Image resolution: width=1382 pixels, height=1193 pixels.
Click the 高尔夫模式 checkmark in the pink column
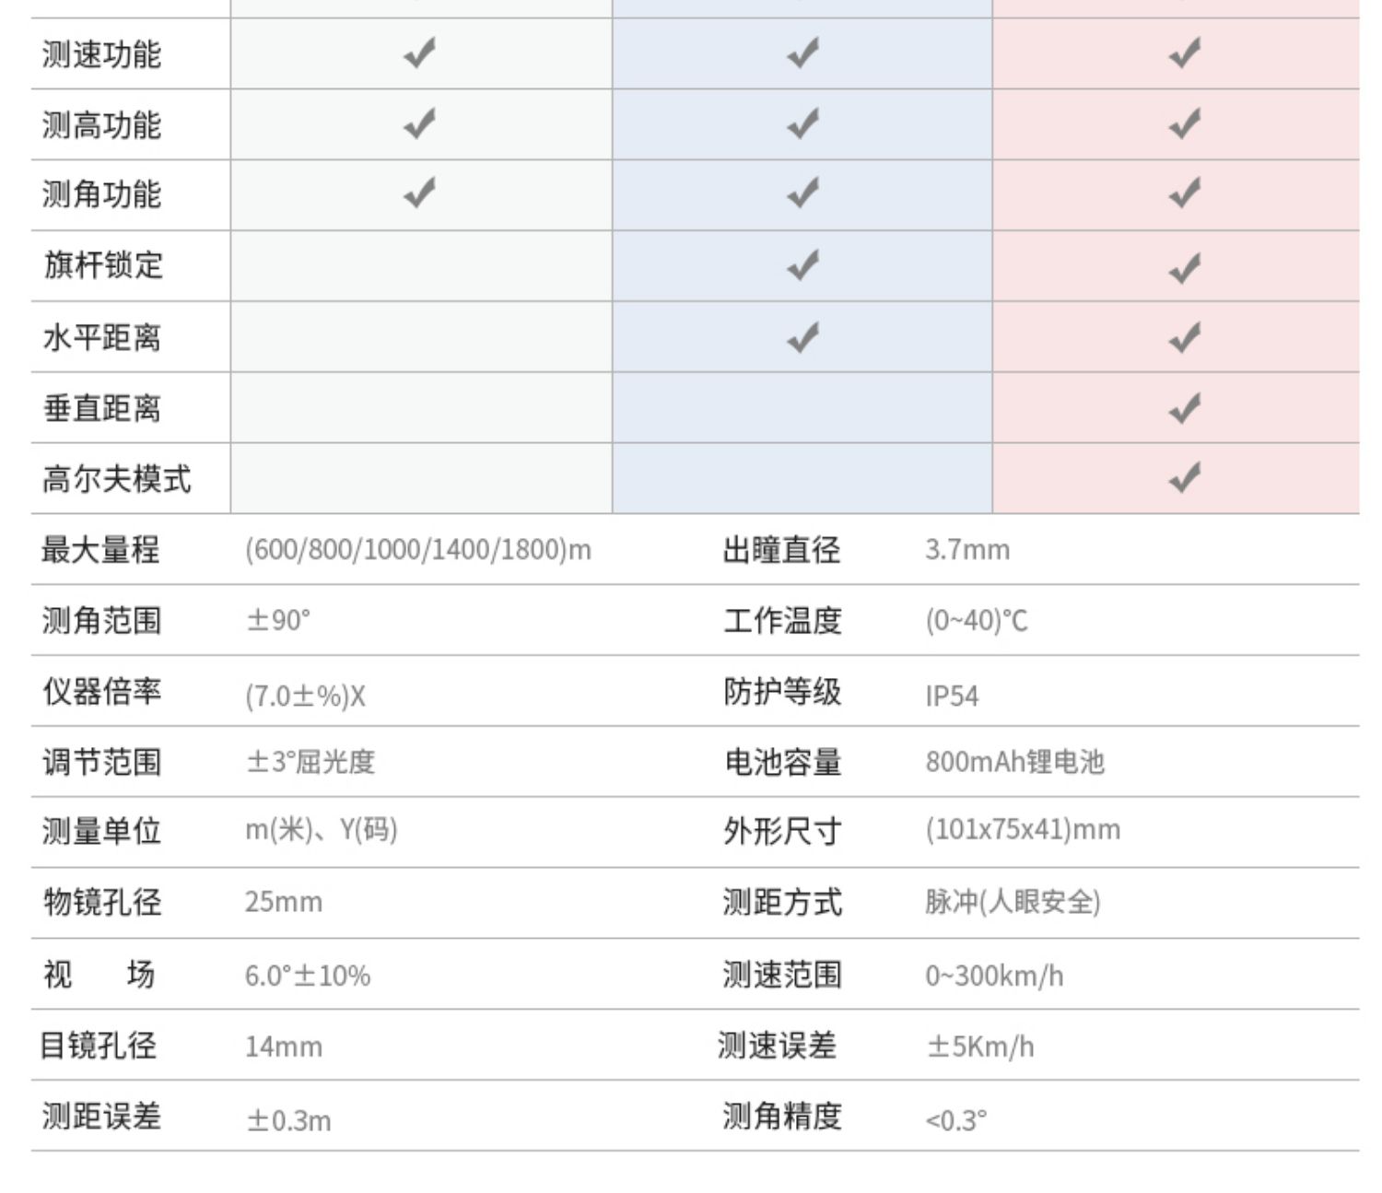point(1185,478)
